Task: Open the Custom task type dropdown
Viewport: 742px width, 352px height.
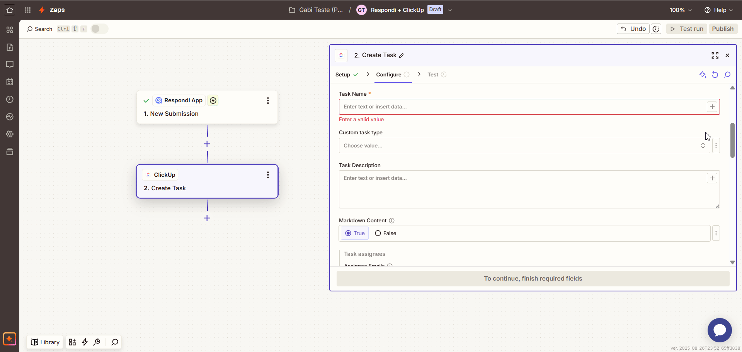Action: (524, 146)
